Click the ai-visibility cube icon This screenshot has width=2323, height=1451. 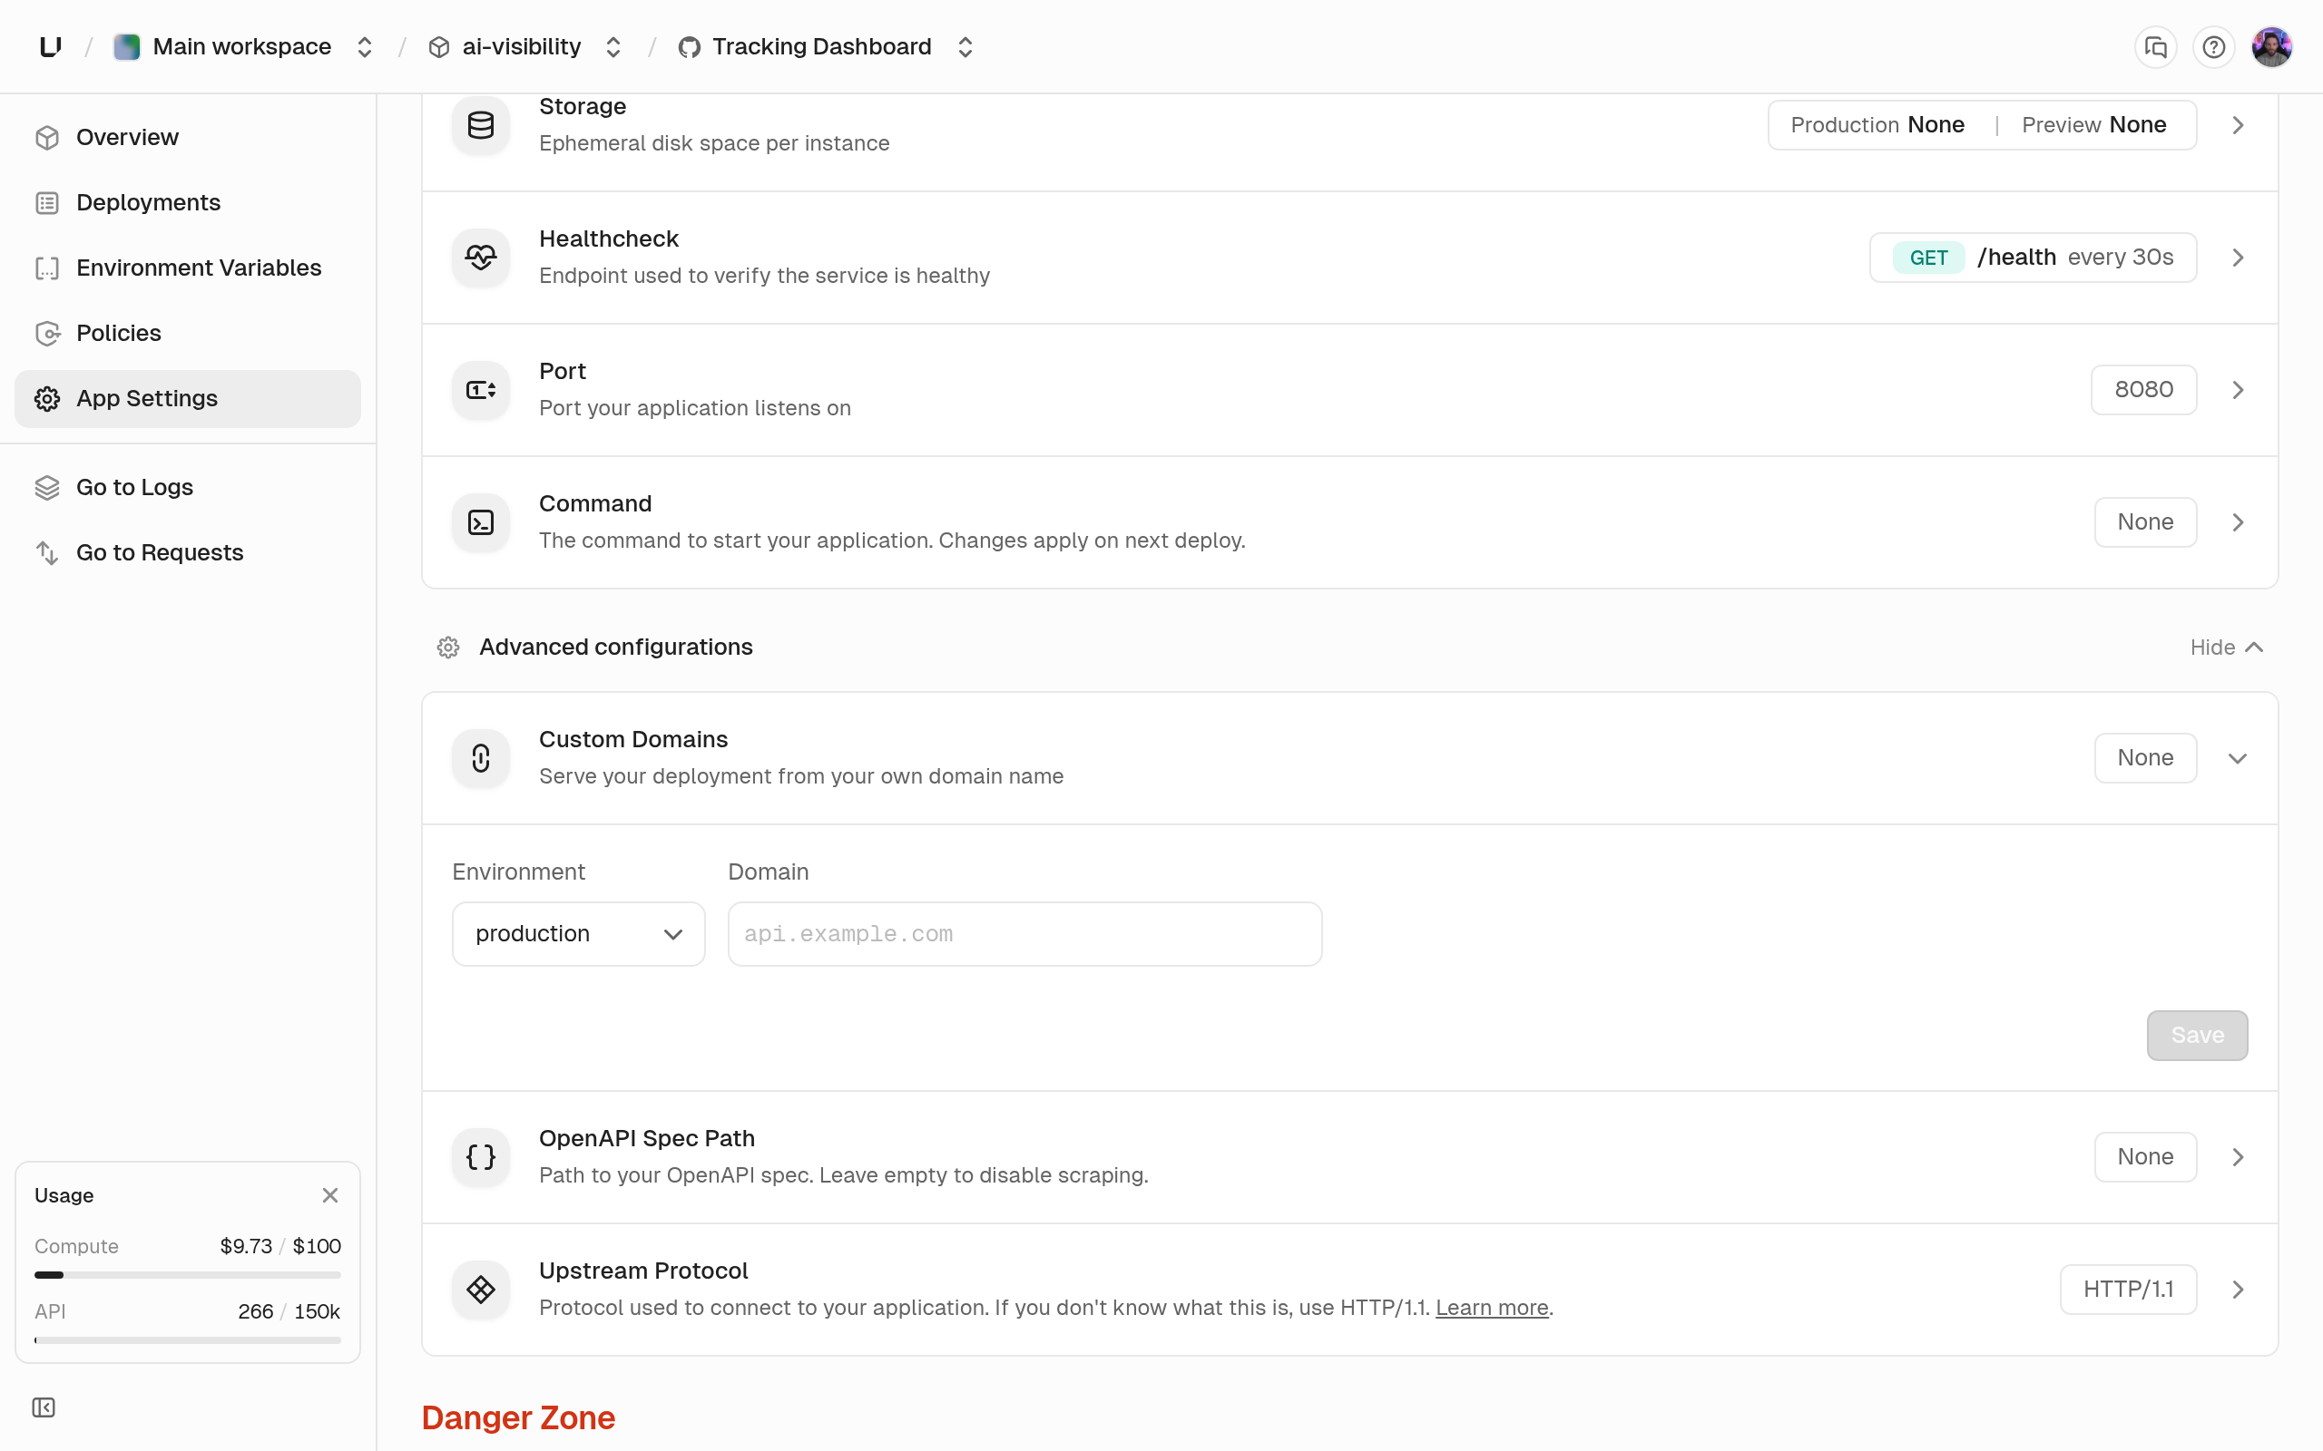pos(438,47)
